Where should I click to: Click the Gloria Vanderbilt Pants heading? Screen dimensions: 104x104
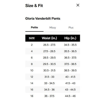pos(43,18)
